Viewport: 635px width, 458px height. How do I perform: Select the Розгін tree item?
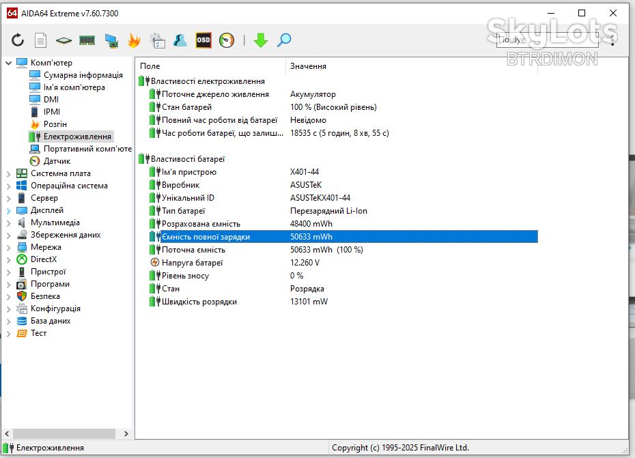tap(55, 124)
